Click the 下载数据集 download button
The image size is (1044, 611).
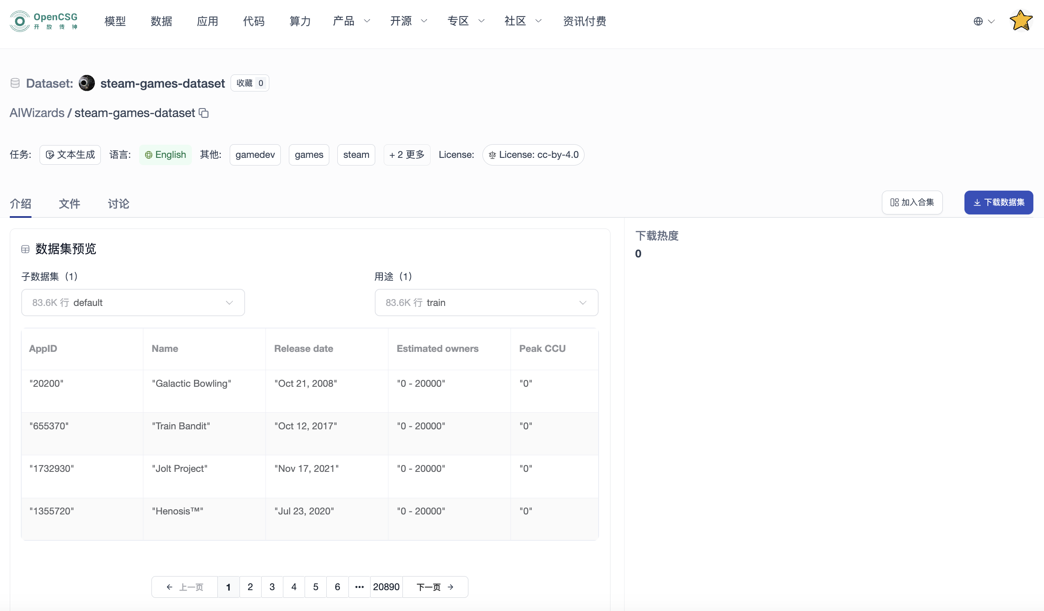click(x=998, y=203)
